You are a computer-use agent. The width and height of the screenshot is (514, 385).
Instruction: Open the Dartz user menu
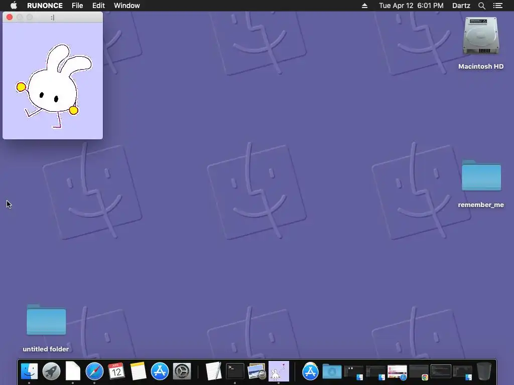tap(461, 6)
